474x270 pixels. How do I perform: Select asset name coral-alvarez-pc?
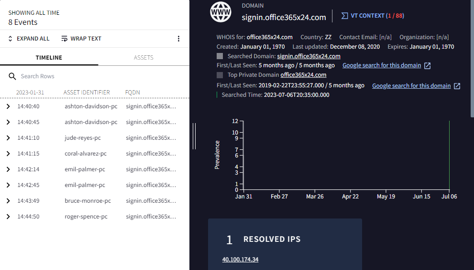click(86, 154)
